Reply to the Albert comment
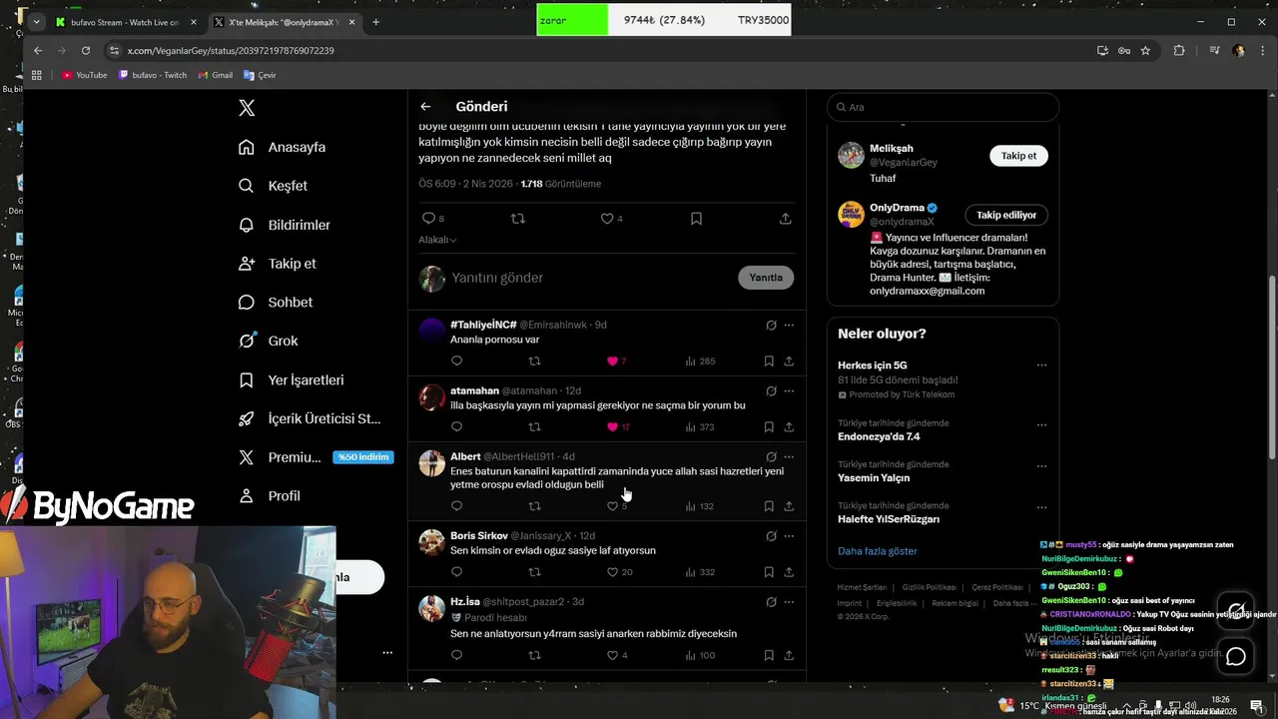The width and height of the screenshot is (1278, 719). pyautogui.click(x=456, y=506)
